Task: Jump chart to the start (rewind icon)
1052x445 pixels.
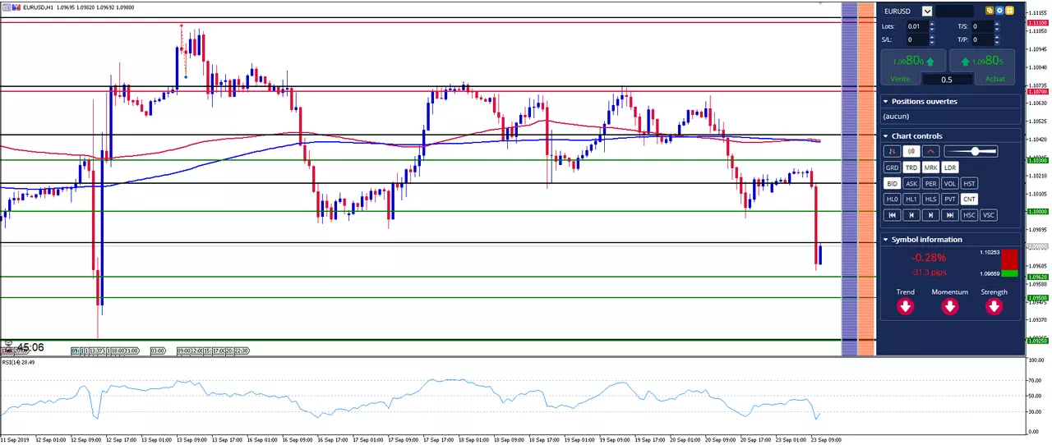Action: pyautogui.click(x=892, y=215)
